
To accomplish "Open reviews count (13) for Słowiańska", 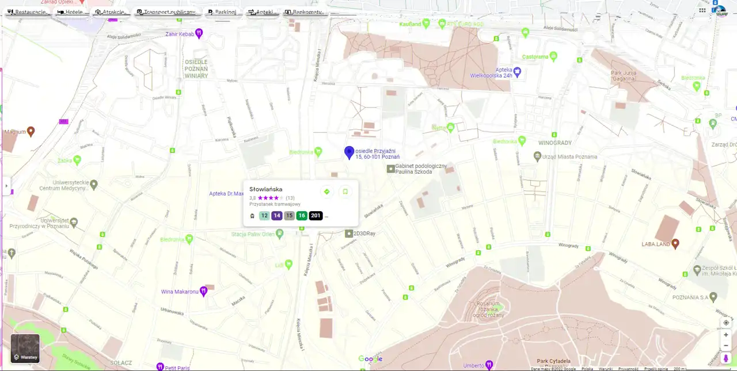I will click(290, 198).
